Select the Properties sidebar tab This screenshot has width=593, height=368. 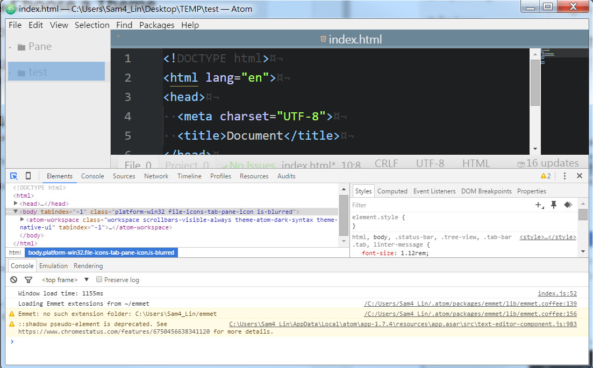pyautogui.click(x=531, y=191)
